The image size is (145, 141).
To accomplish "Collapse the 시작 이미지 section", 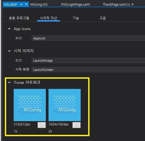I will pyautogui.click(x=9, y=51).
